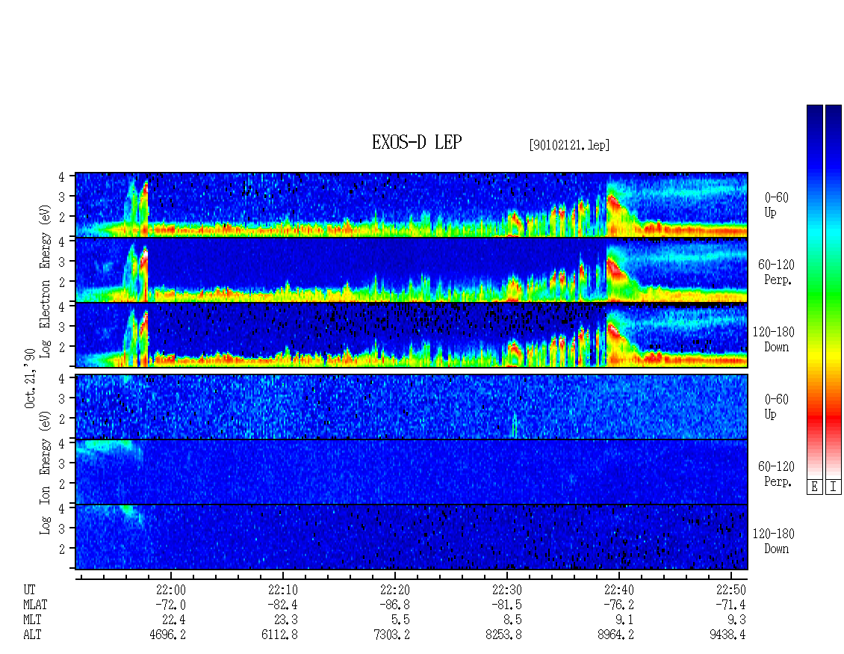The image size is (844, 654).
Task: Select the UT row label
Action: (29, 590)
